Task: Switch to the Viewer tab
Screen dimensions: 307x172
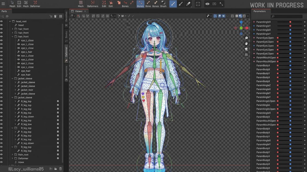Action: pyautogui.click(x=79, y=11)
